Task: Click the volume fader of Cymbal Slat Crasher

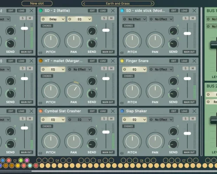Action: point(106,132)
